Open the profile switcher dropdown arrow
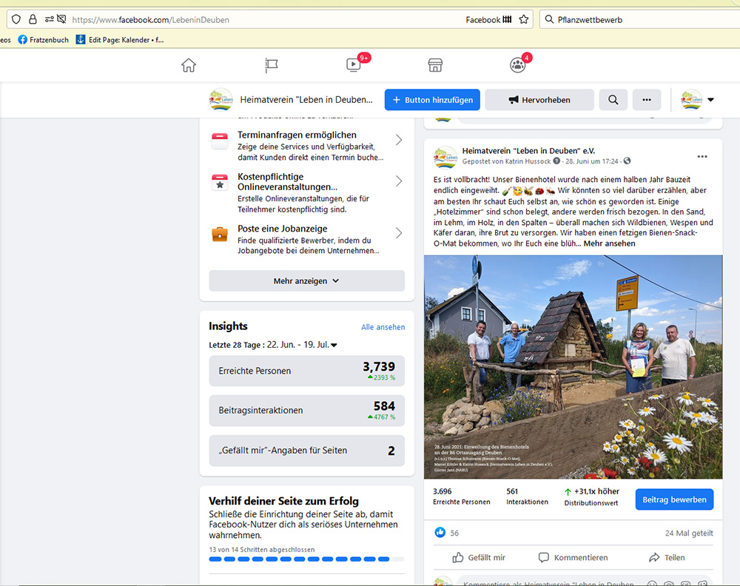This screenshot has height=586, width=740. (x=710, y=100)
